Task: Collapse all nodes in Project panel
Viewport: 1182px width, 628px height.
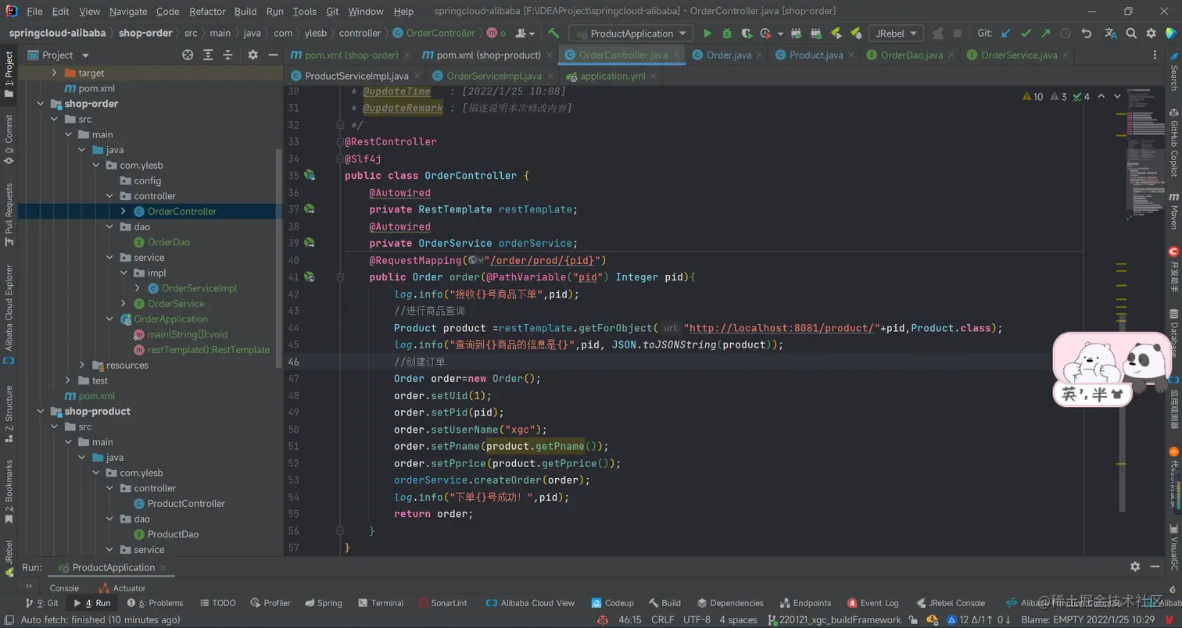Action: coord(228,55)
